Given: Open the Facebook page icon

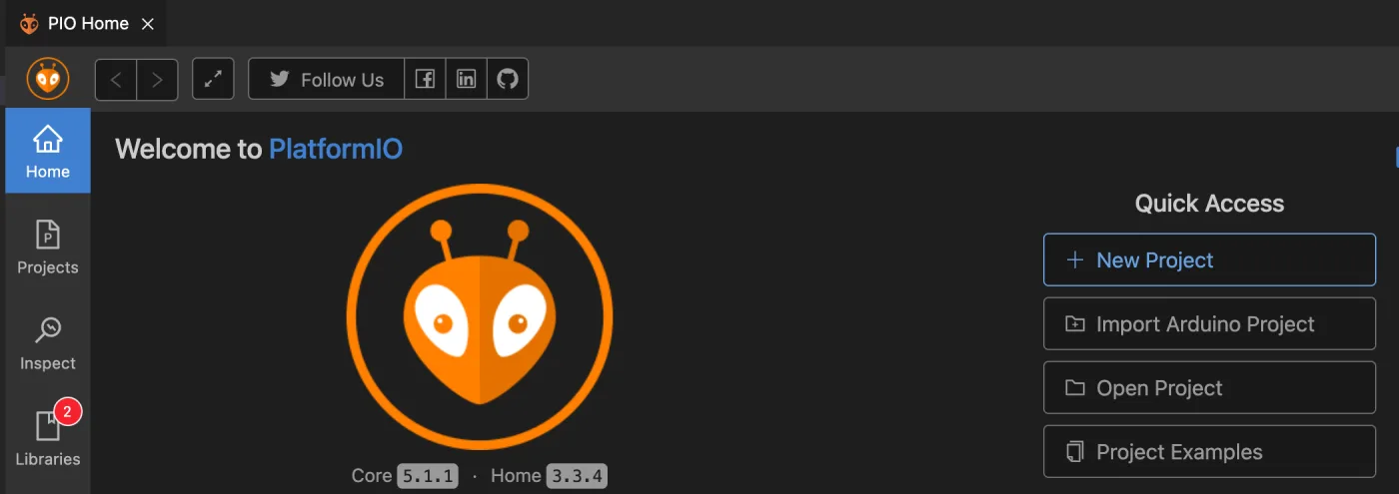Looking at the screenshot, I should 425,80.
